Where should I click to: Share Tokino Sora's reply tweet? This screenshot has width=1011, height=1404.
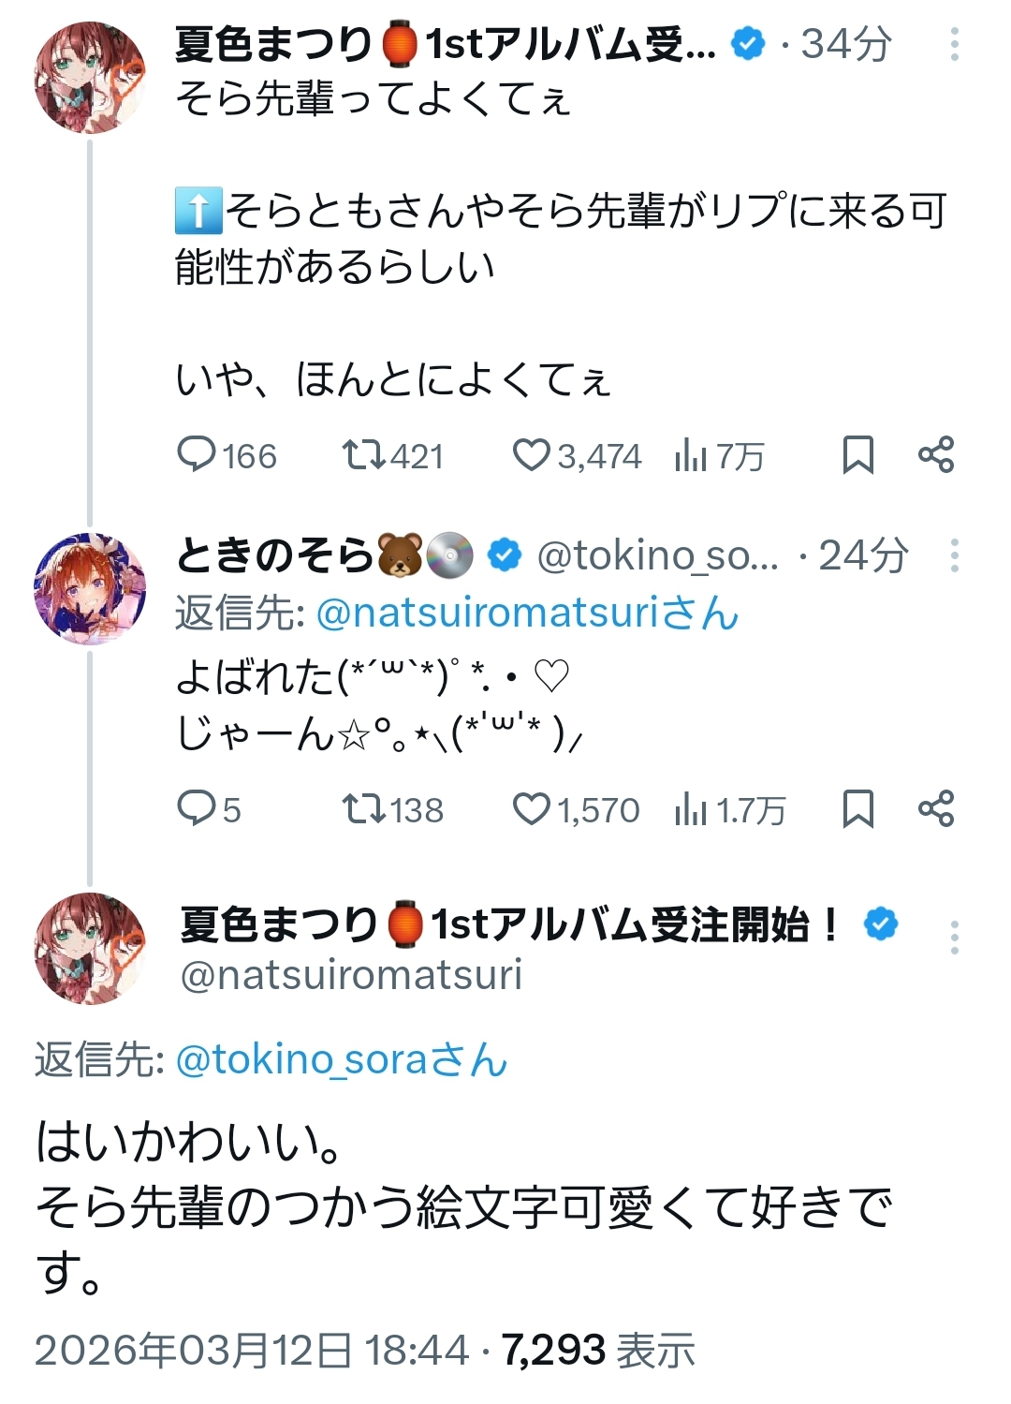pos(936,808)
